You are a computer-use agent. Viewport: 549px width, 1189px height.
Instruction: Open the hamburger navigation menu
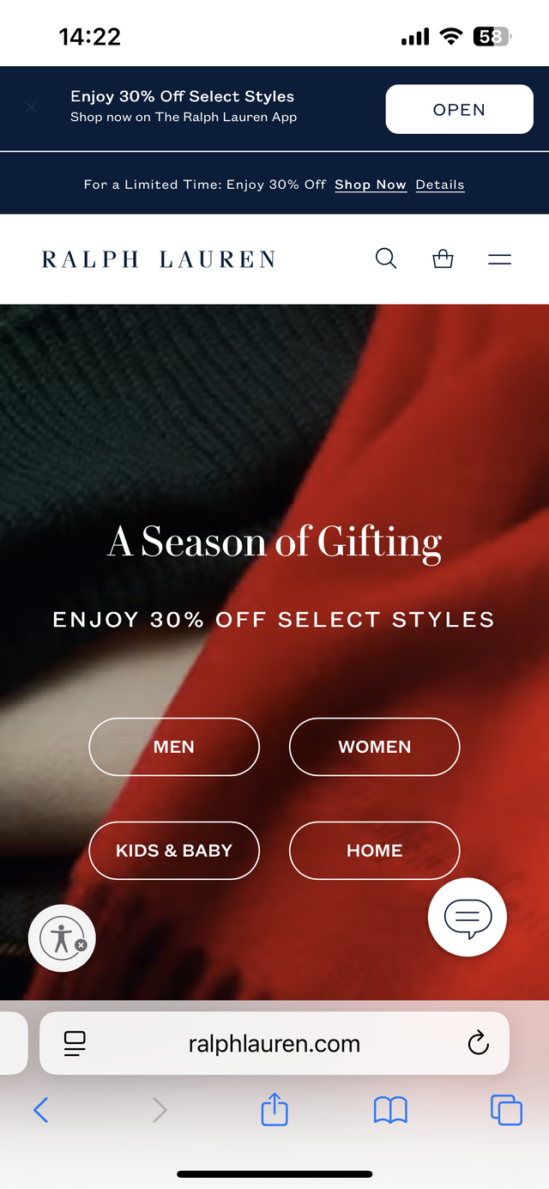499,259
